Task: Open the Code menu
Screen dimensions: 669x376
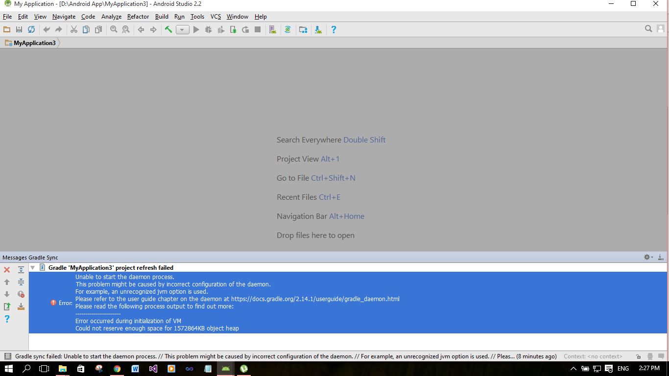Action: coord(88,17)
